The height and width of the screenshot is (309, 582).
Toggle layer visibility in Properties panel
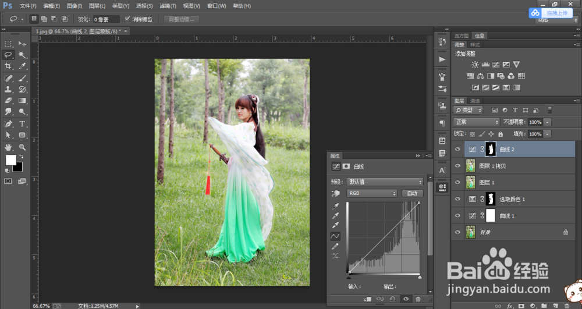pyautogui.click(x=406, y=299)
